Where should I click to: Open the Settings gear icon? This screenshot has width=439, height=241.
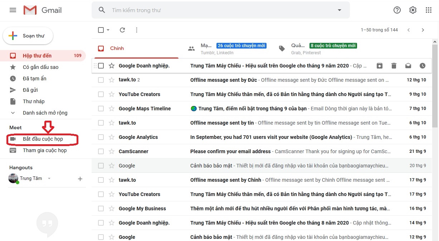coord(413,10)
